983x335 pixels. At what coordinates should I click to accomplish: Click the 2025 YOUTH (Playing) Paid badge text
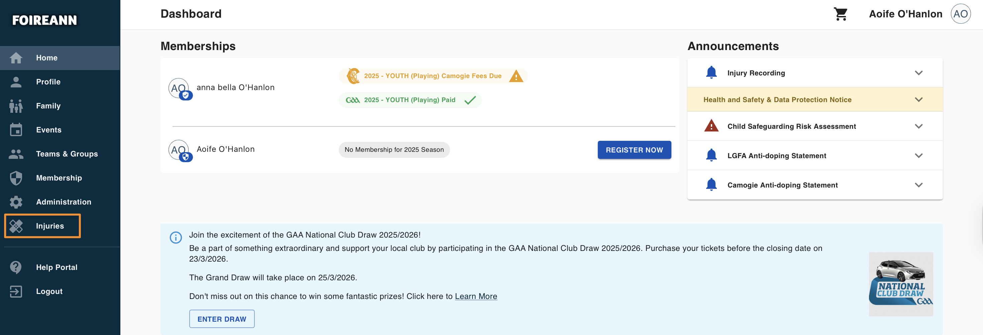(410, 100)
